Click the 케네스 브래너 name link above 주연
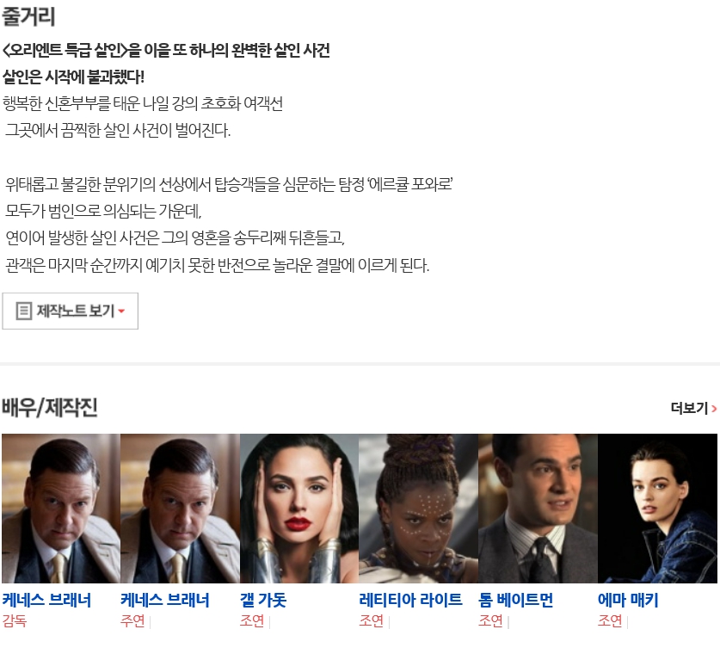 tap(165, 600)
